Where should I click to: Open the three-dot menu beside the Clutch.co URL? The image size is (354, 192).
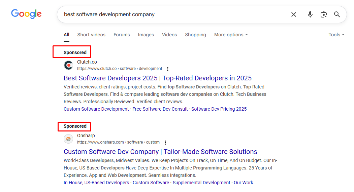click(167, 69)
